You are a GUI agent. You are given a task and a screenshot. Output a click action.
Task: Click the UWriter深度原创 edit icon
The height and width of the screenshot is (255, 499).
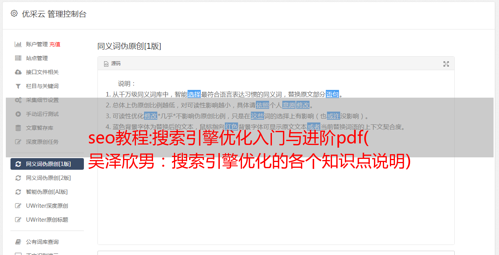[x=18, y=206]
